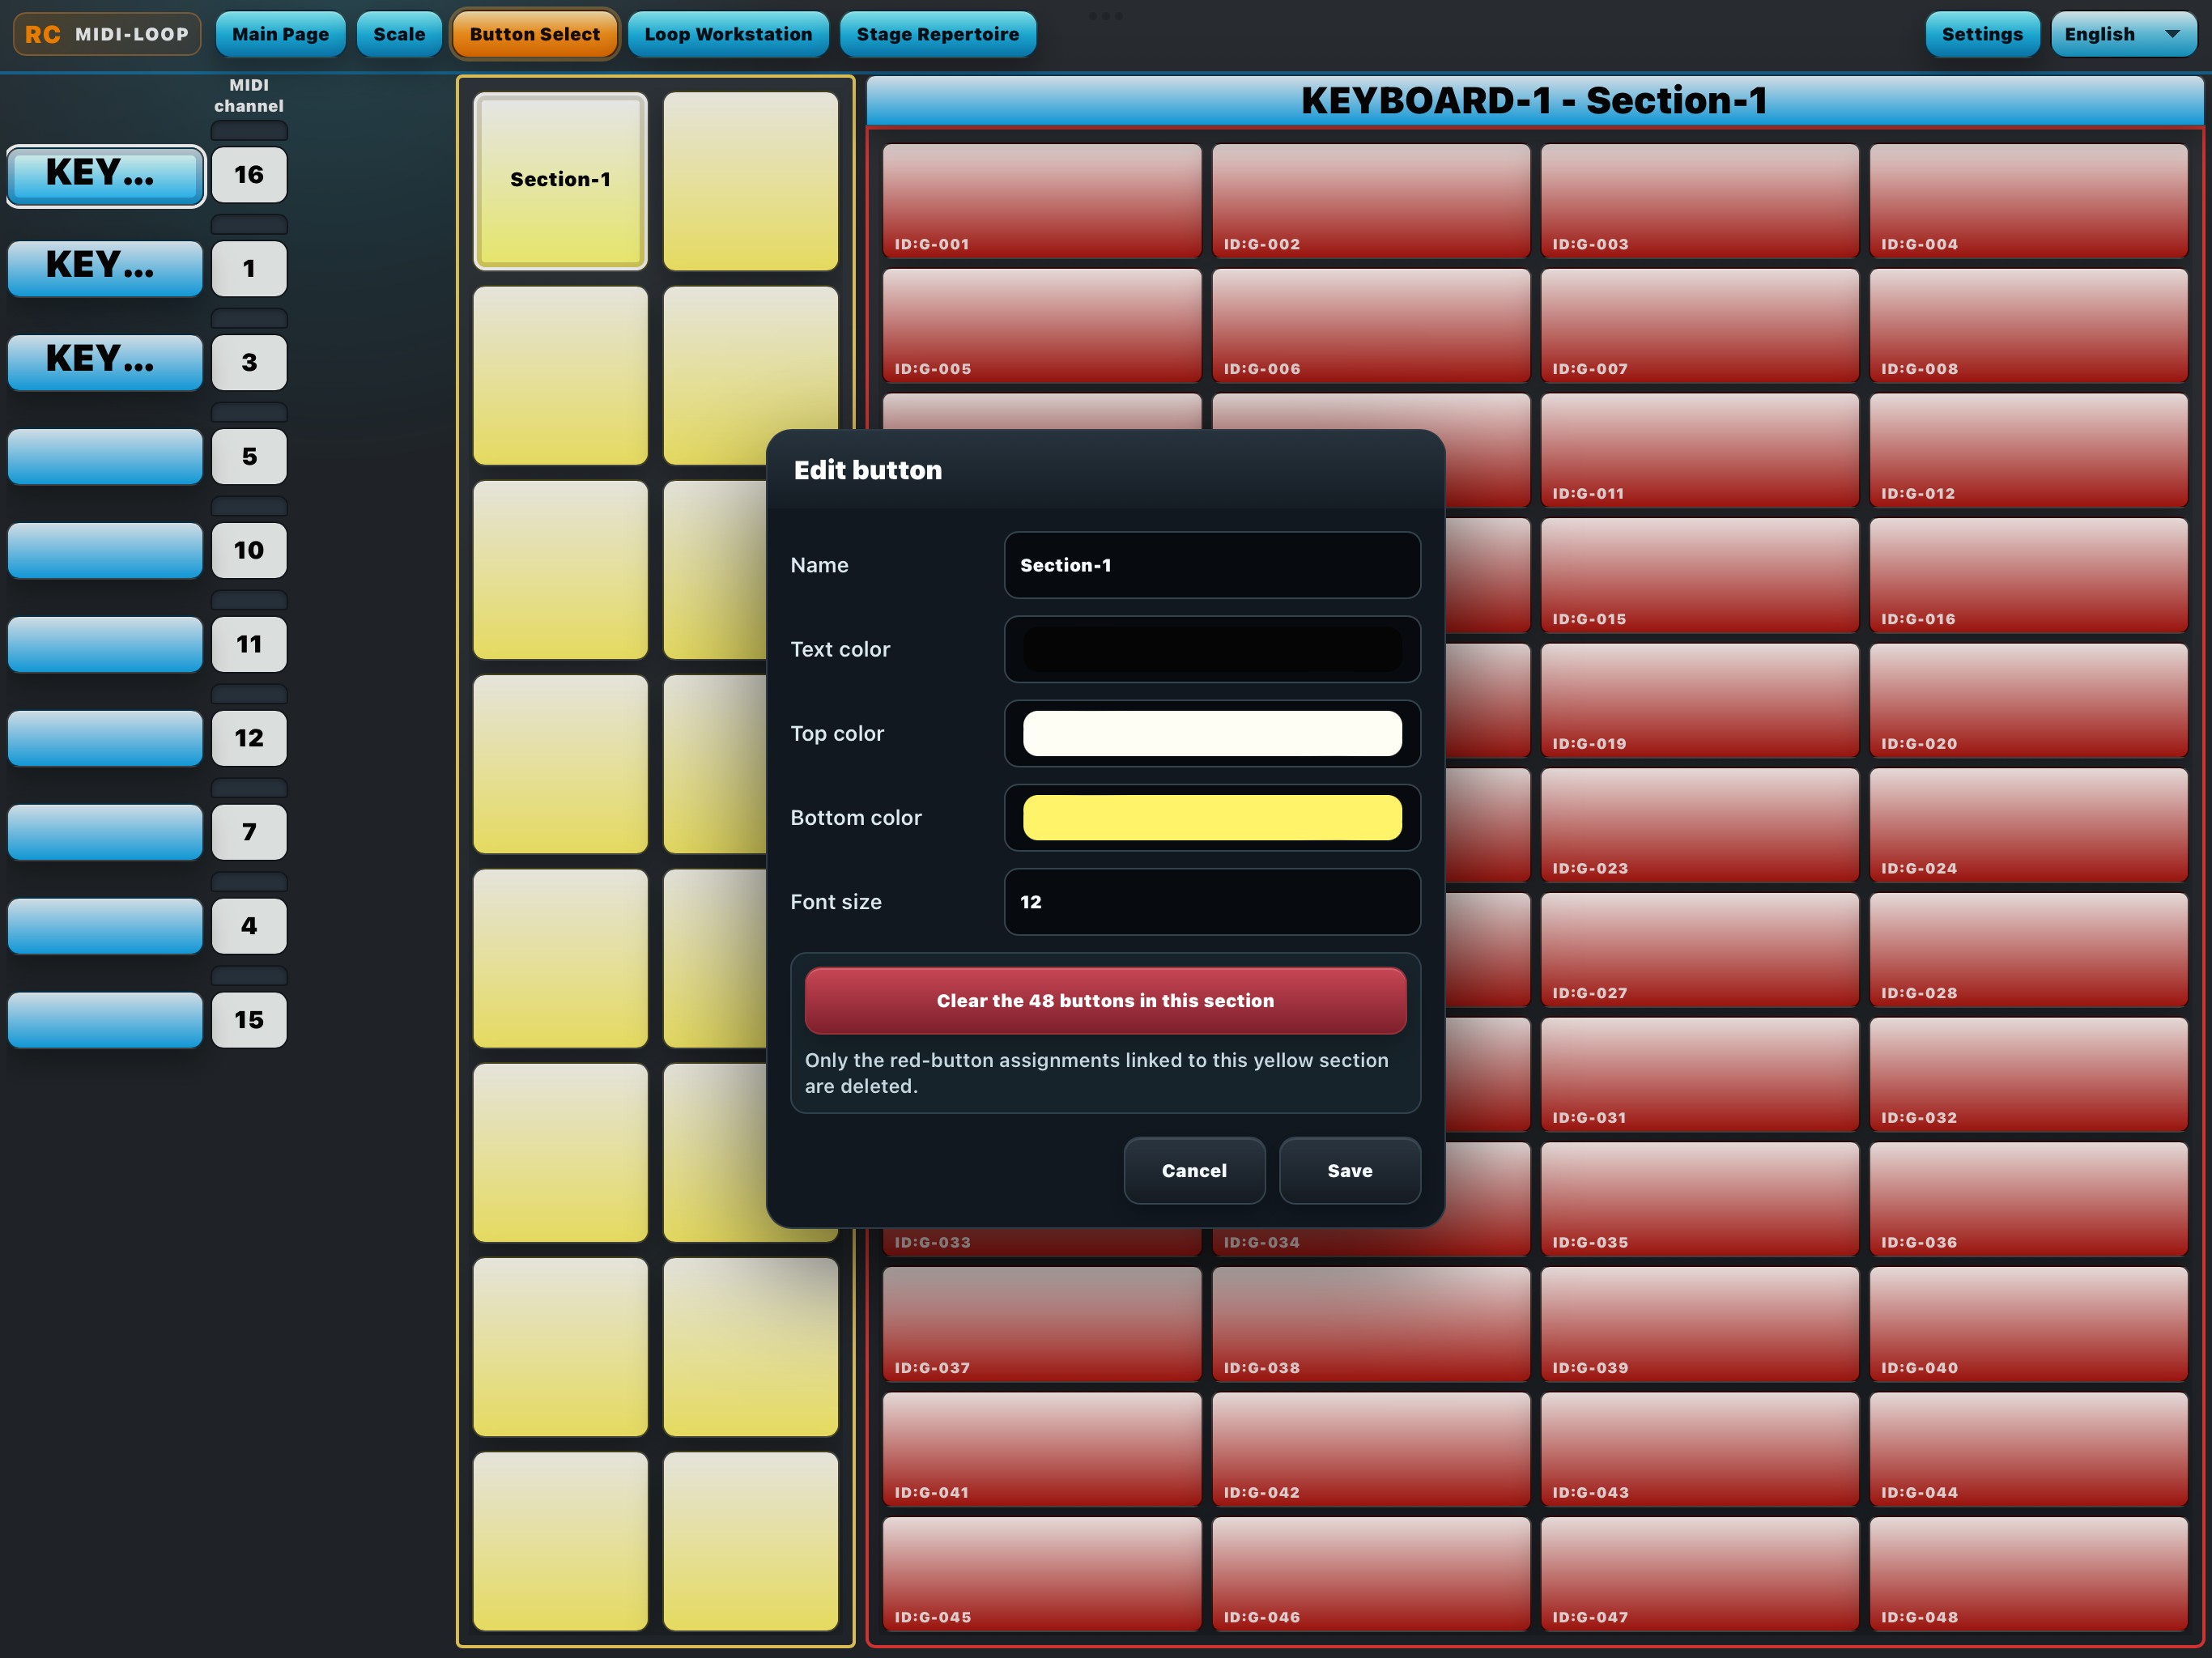This screenshot has height=1658, width=2212.
Task: Expand the English language dropdown
Action: tap(2123, 34)
